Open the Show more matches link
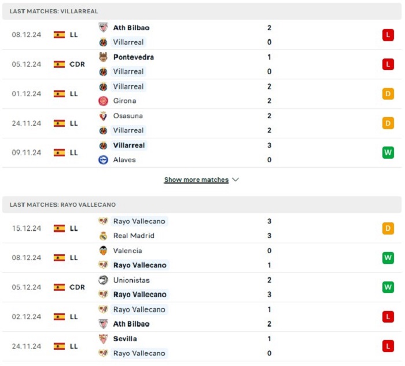 click(x=196, y=180)
